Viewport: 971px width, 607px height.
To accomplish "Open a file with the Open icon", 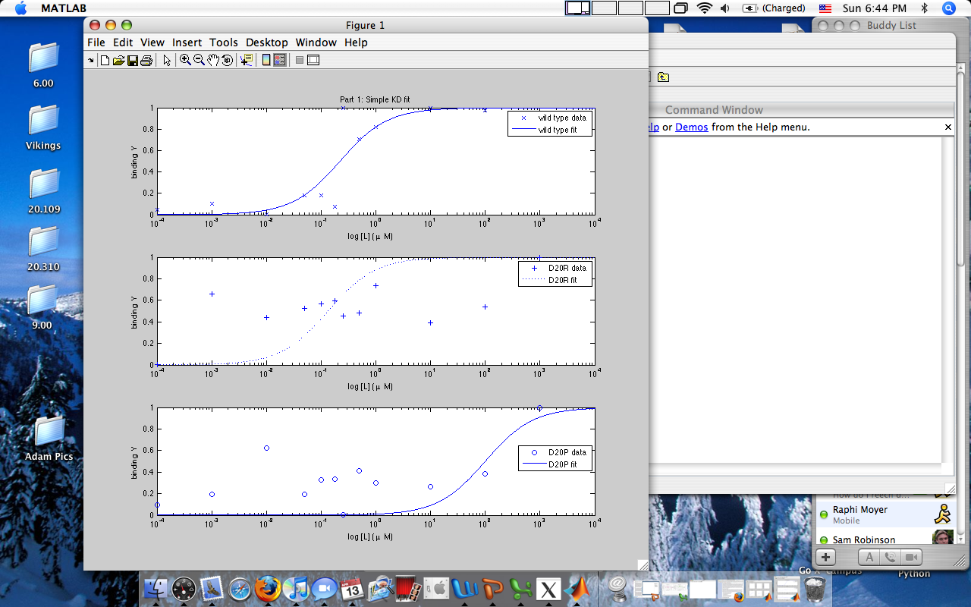I will coord(118,61).
